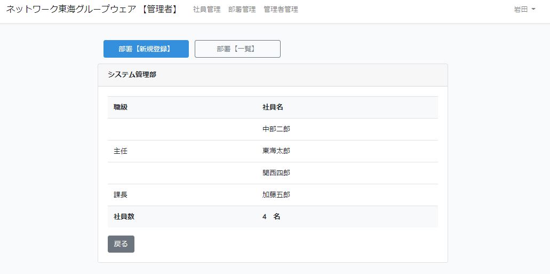Click the 戻る back button
The image size is (550, 274).
click(121, 244)
